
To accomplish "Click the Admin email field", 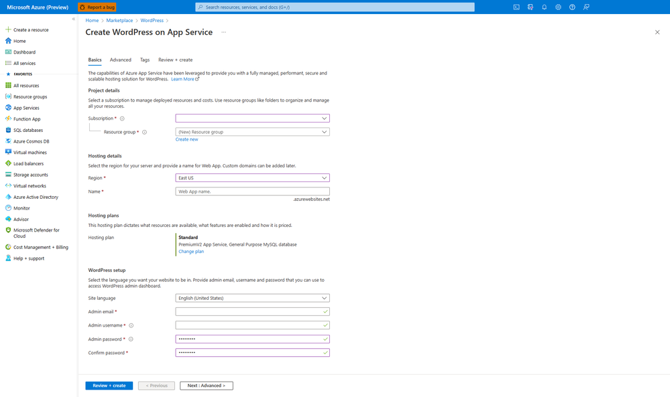I will [253, 312].
